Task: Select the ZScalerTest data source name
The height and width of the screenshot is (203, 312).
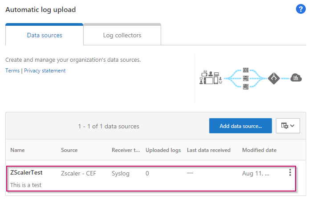Action: point(26,173)
